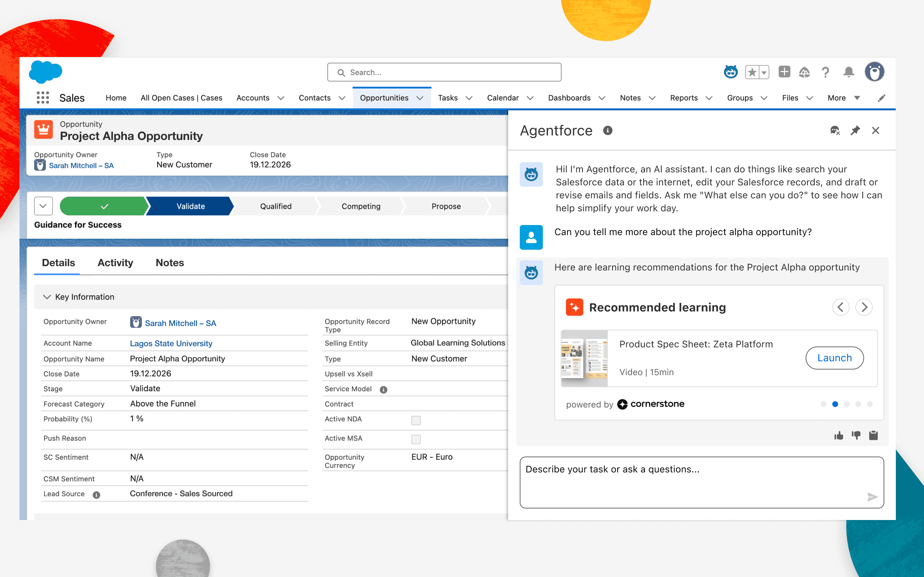Open the Trailhead guidance icon
Screen dimensions: 924x577
(805, 72)
